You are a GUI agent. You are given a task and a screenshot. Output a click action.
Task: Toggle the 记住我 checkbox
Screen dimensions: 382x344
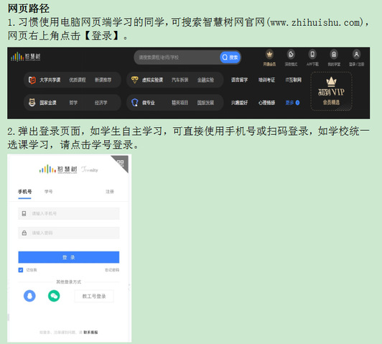[21, 270]
